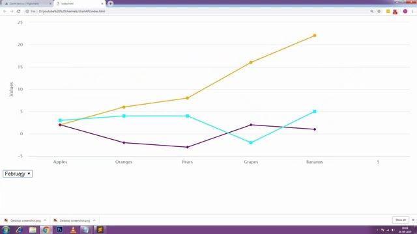Click cyan square marker at Grapes

[251, 143]
